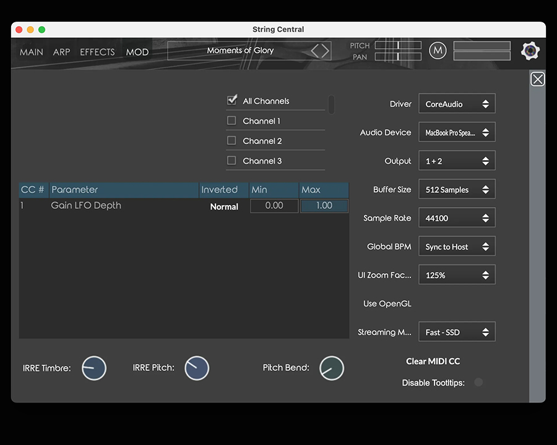The width and height of the screenshot is (557, 445).
Task: Go to previous preset with left arrow
Action: [x=315, y=51]
